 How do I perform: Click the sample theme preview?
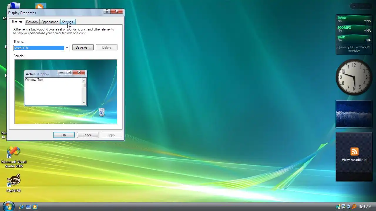[x=66, y=92]
